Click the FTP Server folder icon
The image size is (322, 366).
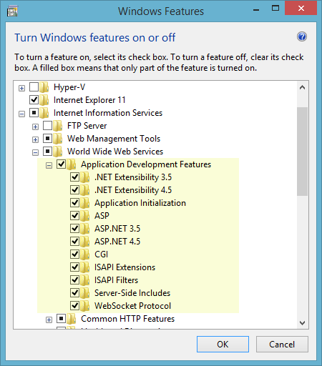pos(58,126)
